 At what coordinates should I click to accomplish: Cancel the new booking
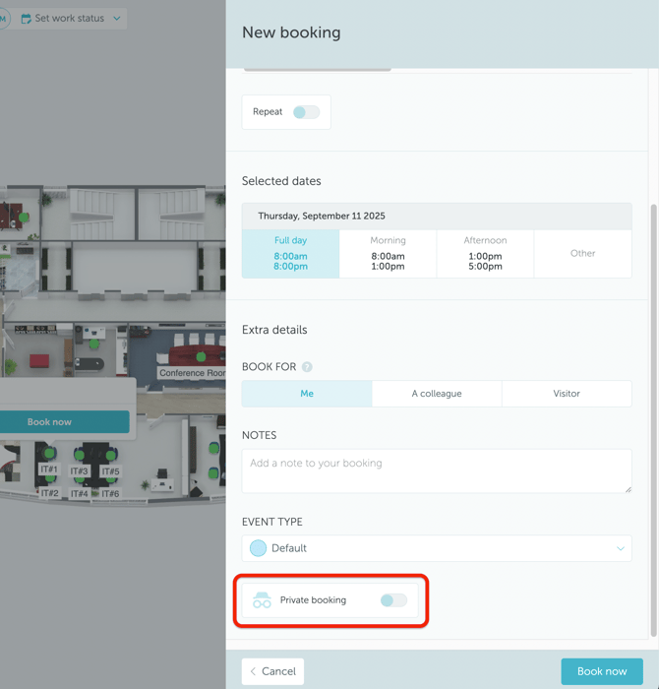click(272, 671)
